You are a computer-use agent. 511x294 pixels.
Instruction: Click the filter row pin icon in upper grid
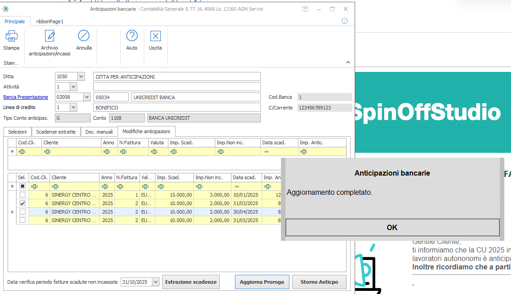(13, 151)
